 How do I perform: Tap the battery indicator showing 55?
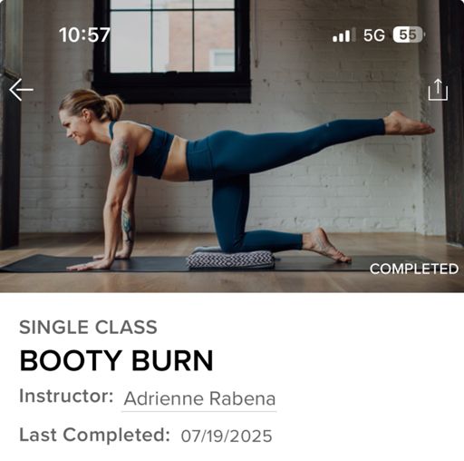click(409, 35)
